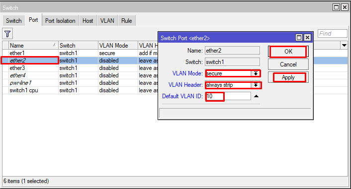Click the Apply button
Image resolution: width=351 pixels, height=189 pixels.
pyautogui.click(x=288, y=77)
